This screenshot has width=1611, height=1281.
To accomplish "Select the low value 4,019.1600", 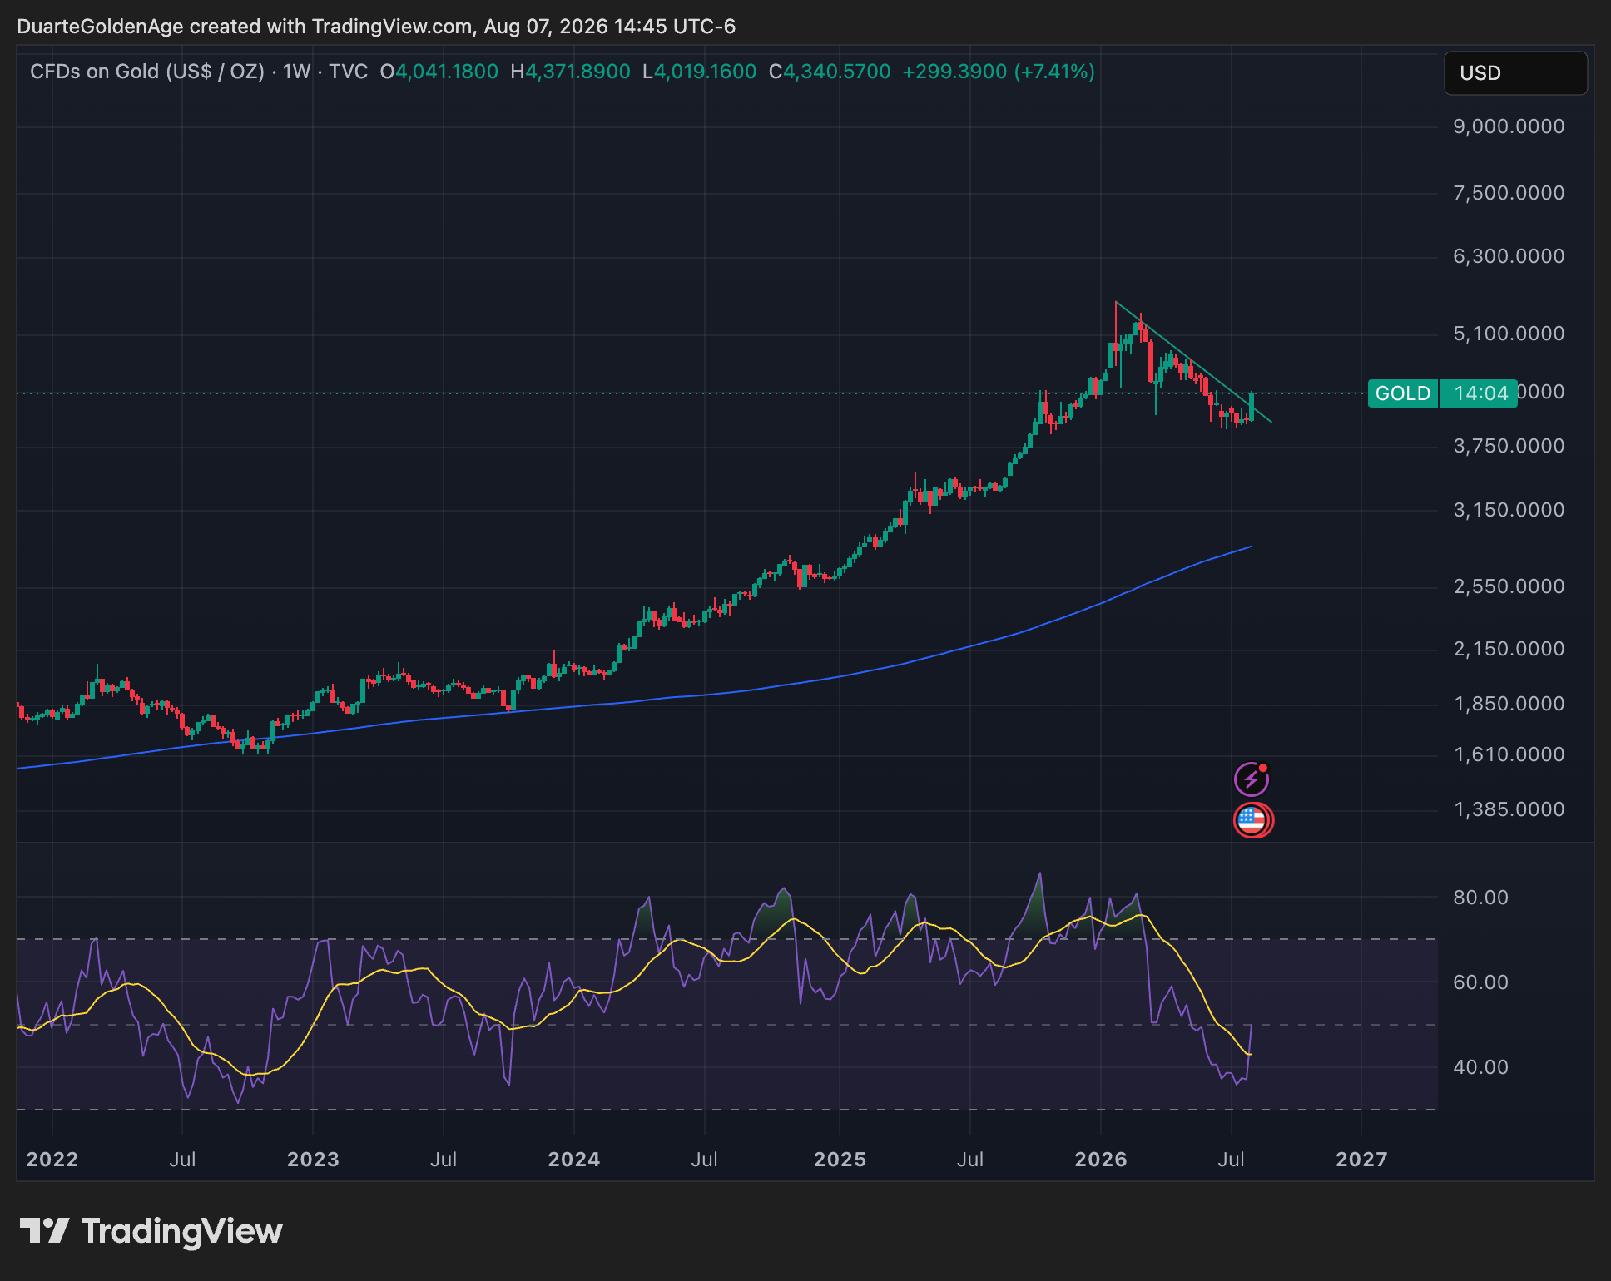I will (x=705, y=72).
